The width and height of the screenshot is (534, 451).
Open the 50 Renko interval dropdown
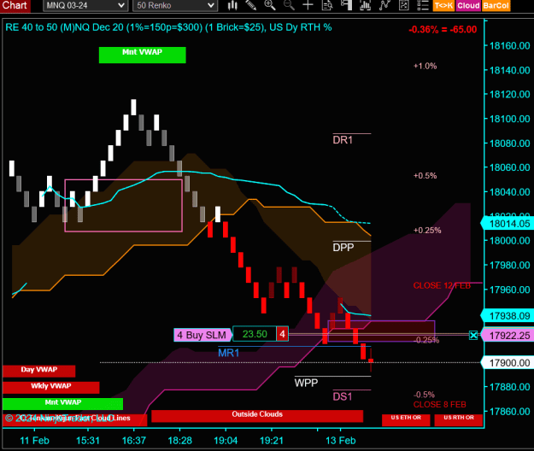(174, 5)
